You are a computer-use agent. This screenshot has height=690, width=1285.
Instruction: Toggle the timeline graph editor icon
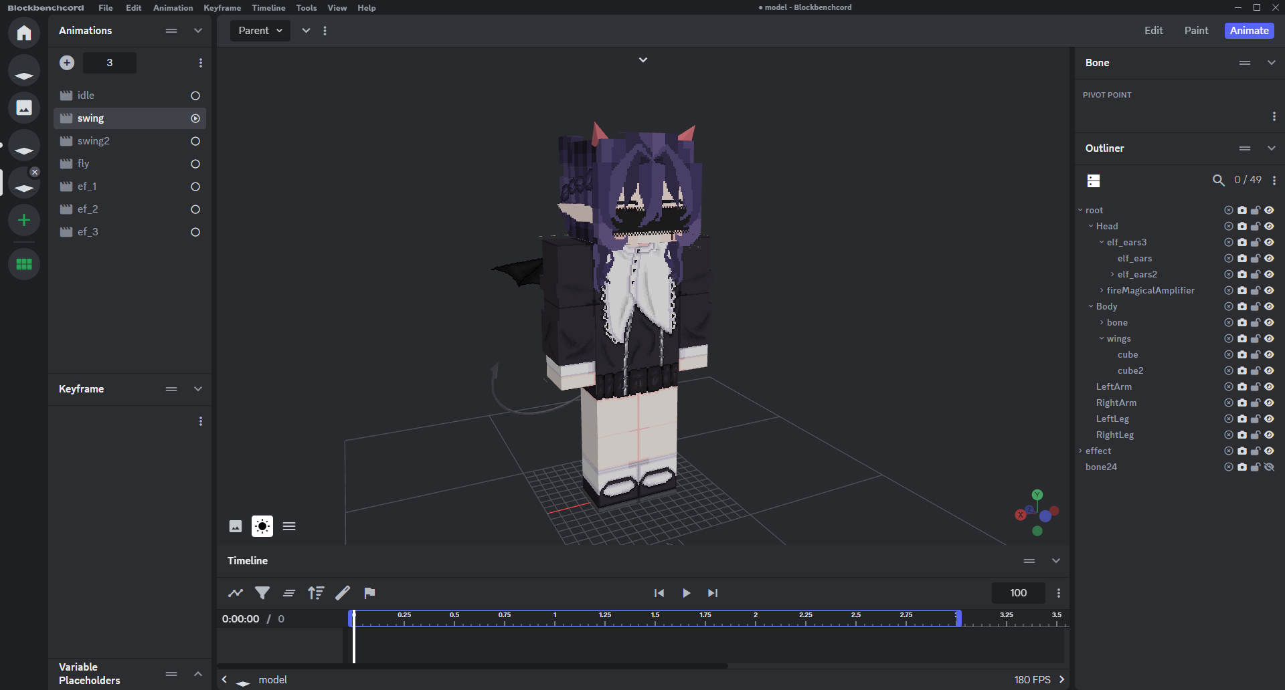tap(236, 593)
